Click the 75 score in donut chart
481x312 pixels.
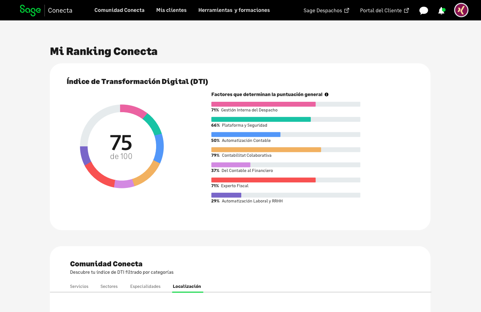click(x=121, y=143)
